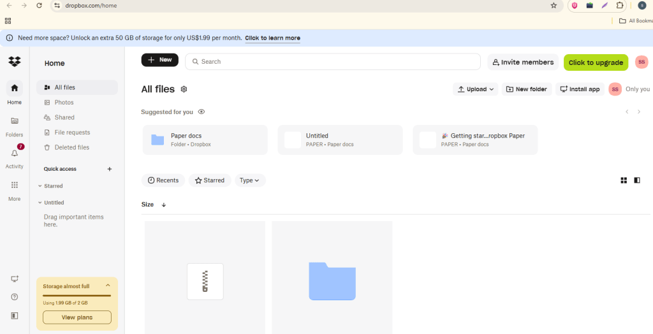Screen dimensions: 653x334
Task: Click the browser address bar dropbox.com/home
Action: (307, 5)
